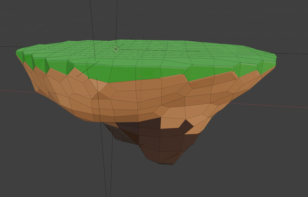This screenshot has width=308, height=197.
Task: Click the front green vertical rim face
Action: click(x=135, y=72)
